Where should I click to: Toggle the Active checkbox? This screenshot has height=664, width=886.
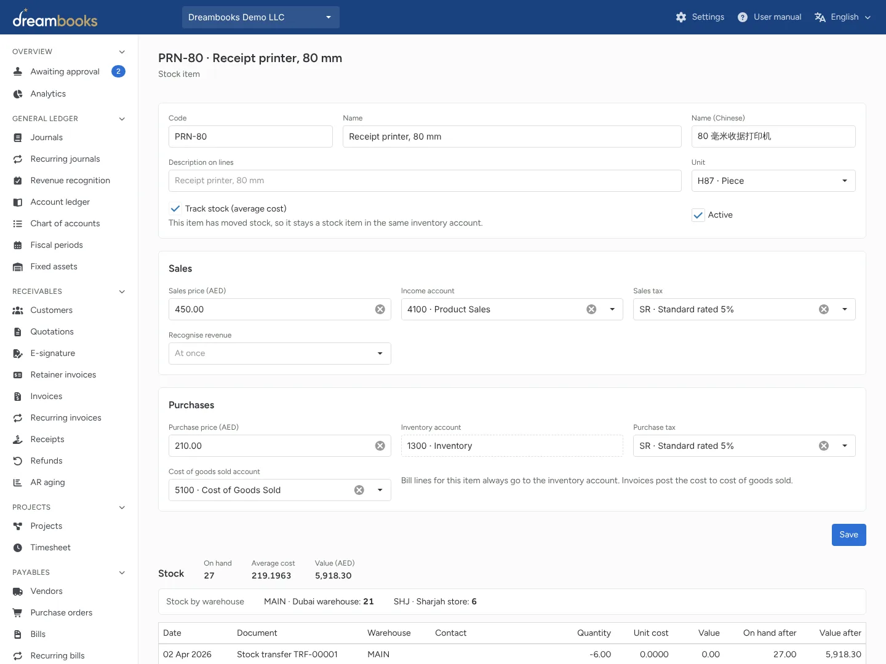click(698, 215)
